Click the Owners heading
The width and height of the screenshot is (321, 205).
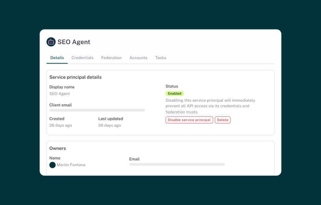pos(58,148)
